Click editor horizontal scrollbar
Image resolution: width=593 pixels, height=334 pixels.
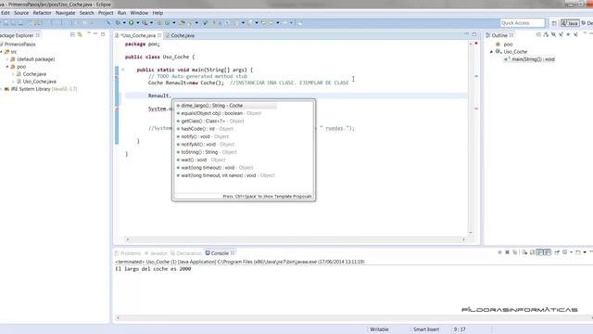coord(296,239)
